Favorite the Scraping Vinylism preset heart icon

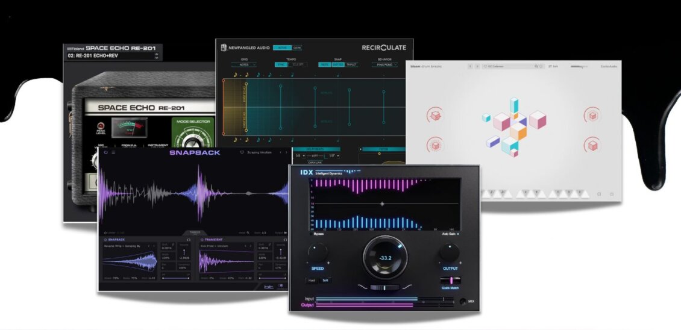point(242,152)
